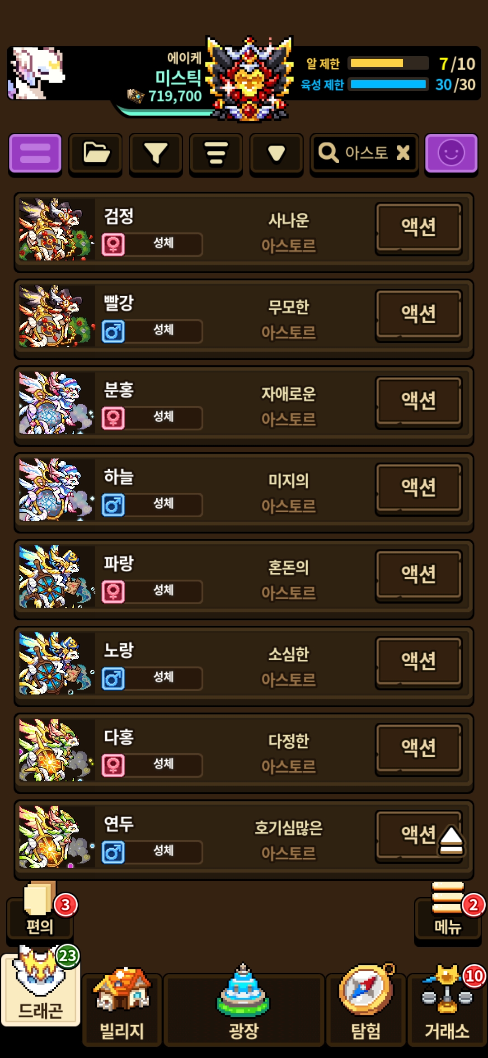Click 액션 button for 검정 dragon
The height and width of the screenshot is (1058, 488).
(418, 227)
